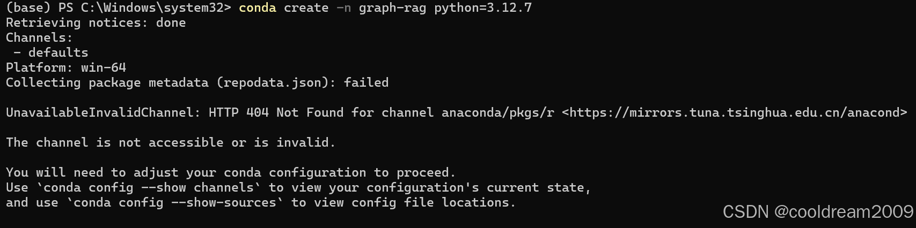The width and height of the screenshot is (916, 228).
Task: Click the mirrors.tuna.tsinghua.edu.cn URL
Action: coord(735,113)
